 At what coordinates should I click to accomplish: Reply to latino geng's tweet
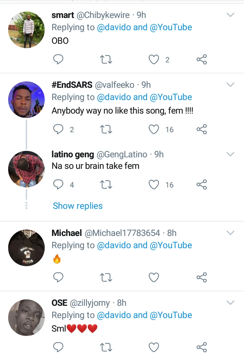59,185
